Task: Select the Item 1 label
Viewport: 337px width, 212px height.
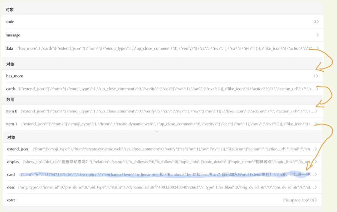Action: tap(12, 124)
